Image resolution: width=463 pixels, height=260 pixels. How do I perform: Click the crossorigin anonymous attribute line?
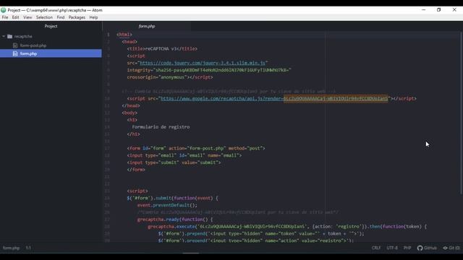point(170,77)
